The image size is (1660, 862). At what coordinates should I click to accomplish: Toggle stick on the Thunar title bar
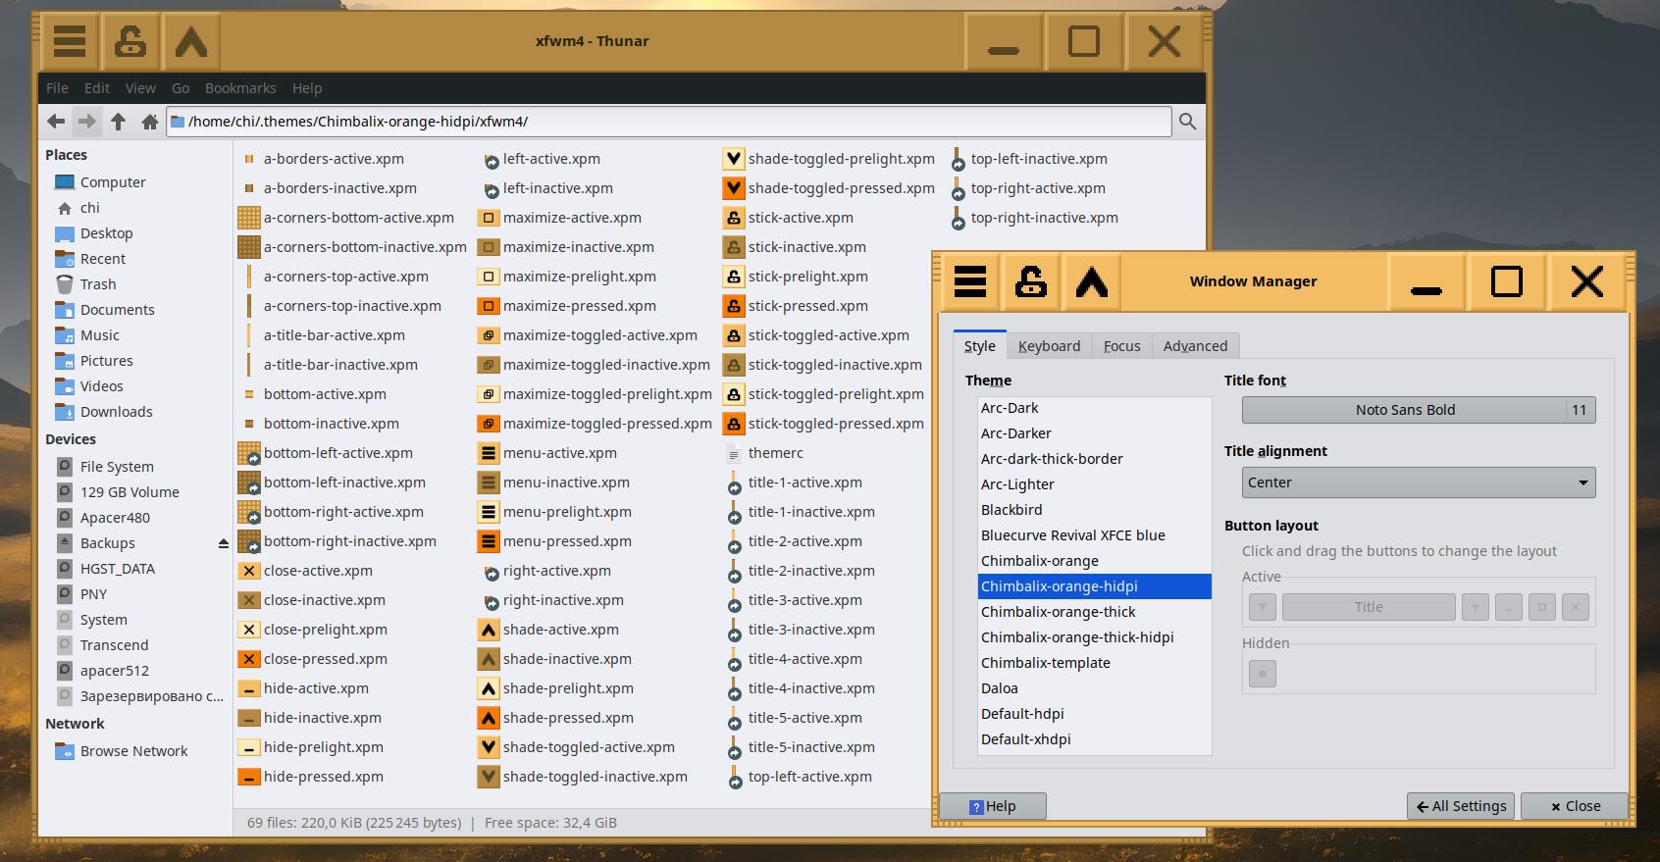130,42
